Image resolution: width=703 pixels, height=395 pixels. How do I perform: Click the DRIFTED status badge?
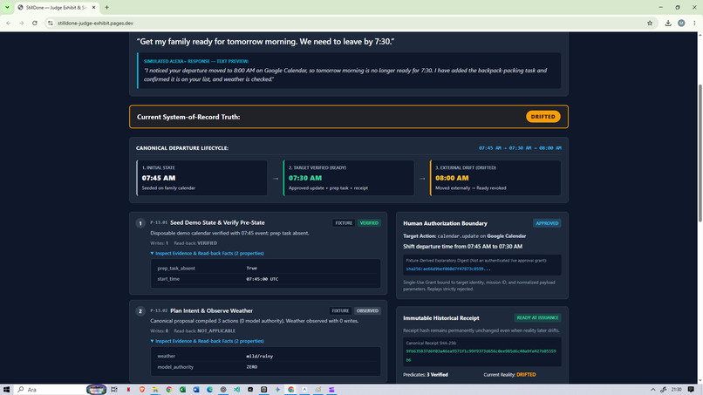click(x=543, y=117)
